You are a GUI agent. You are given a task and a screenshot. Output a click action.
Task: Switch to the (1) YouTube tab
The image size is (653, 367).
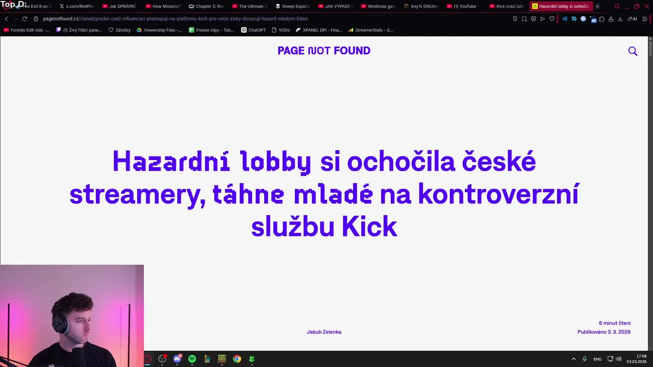464,6
